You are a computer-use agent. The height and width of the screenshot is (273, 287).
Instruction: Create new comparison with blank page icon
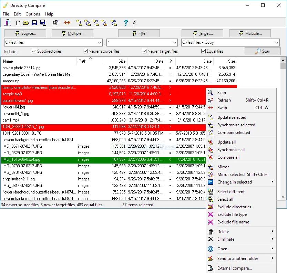18,23
